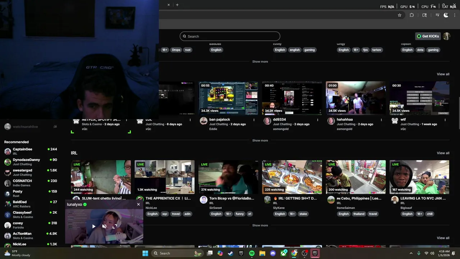Close the lunalyxo mini player

pos(138,204)
